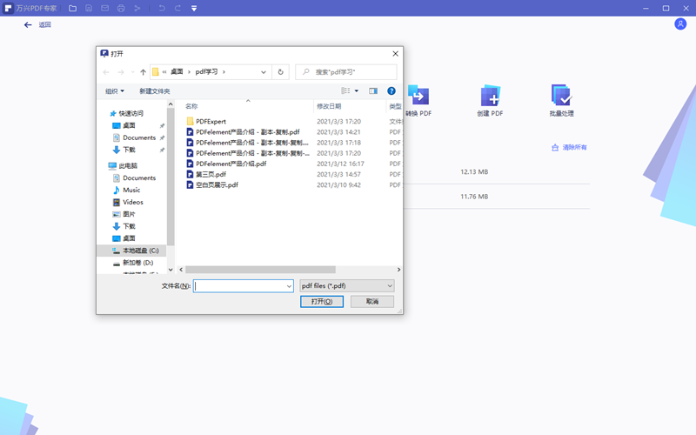This screenshot has height=435, width=696.
Task: Go up one folder level with up arrow
Action: click(143, 72)
